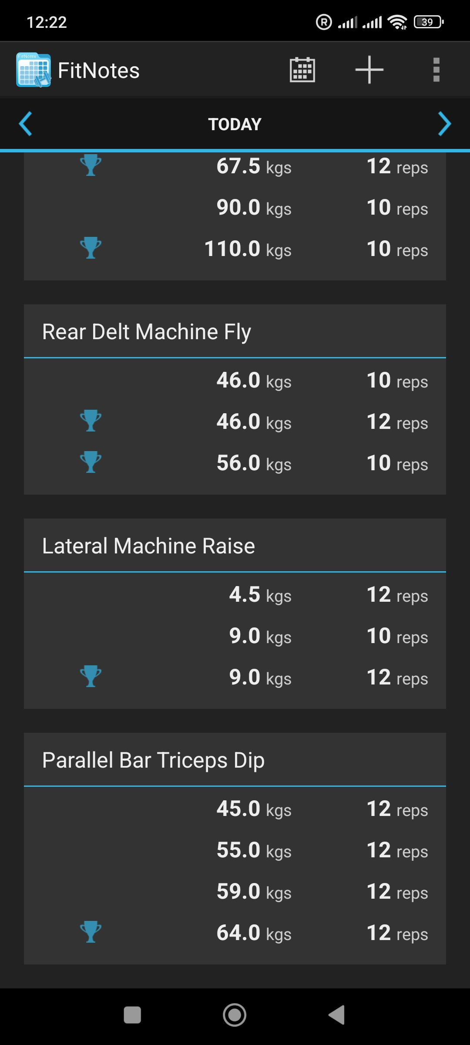Select the TODAY date header
The image size is (470, 1045).
(x=235, y=125)
